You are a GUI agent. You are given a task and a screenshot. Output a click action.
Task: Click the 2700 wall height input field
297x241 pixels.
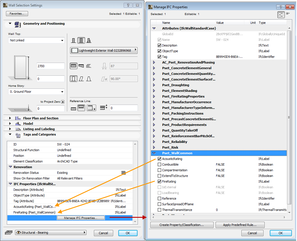click(50, 66)
